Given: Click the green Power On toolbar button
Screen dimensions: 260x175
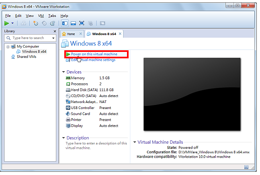Looking at the screenshot, I should tap(7, 23).
